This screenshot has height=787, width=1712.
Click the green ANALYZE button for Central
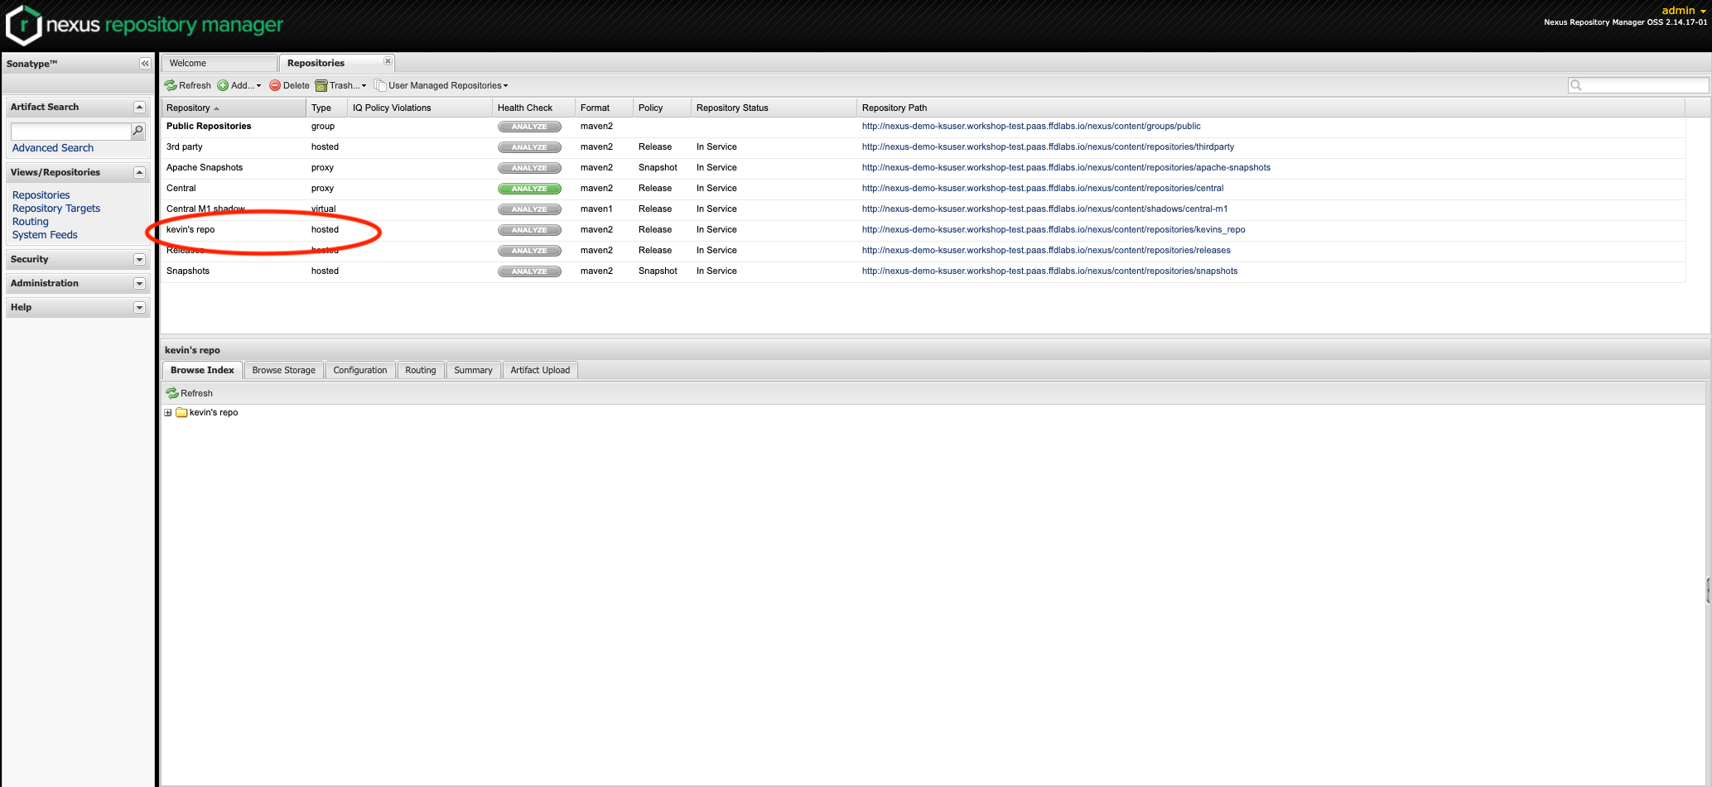pos(529,189)
